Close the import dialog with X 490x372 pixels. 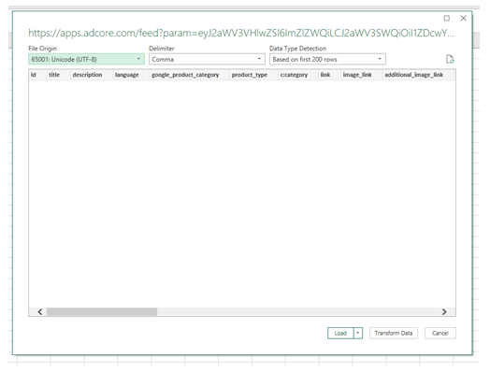point(464,19)
